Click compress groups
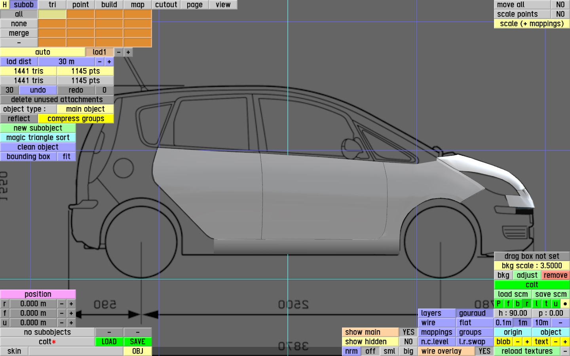This screenshot has height=356, width=570. coord(76,119)
